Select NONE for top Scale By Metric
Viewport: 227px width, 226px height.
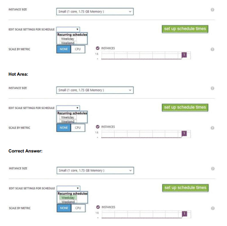tap(64, 49)
